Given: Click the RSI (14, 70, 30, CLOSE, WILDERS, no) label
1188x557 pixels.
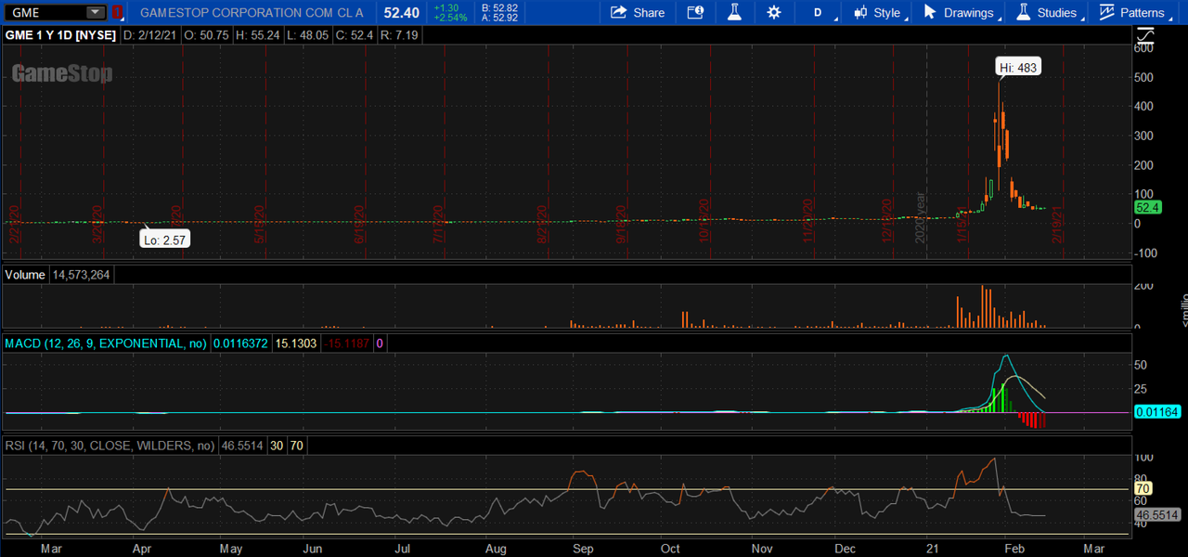Looking at the screenshot, I should pos(109,446).
